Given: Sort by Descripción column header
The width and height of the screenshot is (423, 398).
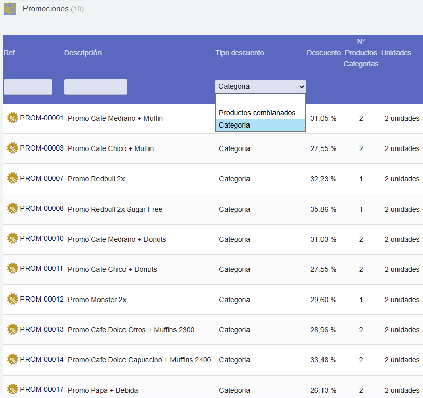Looking at the screenshot, I should (83, 53).
